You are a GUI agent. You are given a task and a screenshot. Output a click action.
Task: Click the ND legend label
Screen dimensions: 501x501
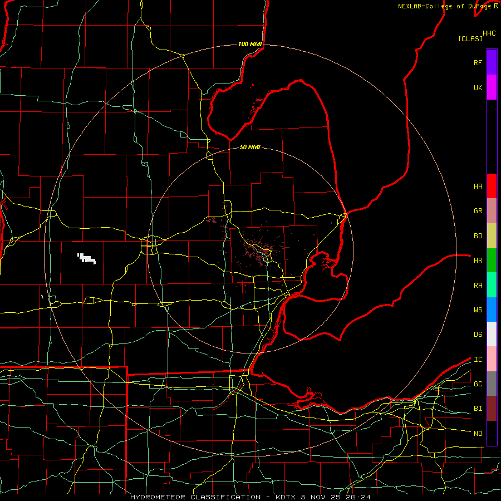(478, 434)
